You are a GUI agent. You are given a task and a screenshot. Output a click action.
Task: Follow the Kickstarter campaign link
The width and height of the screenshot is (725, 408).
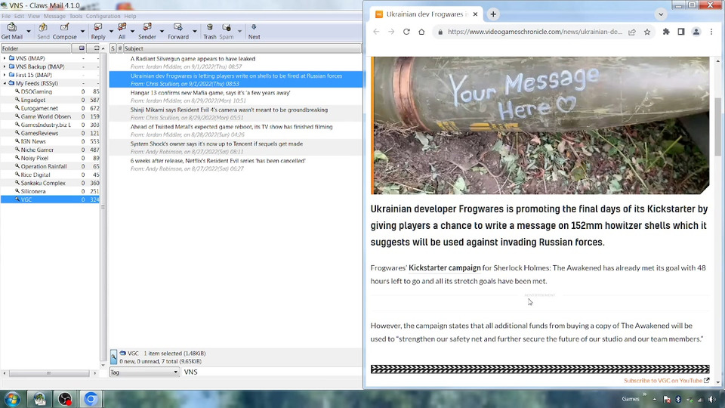[x=444, y=267]
